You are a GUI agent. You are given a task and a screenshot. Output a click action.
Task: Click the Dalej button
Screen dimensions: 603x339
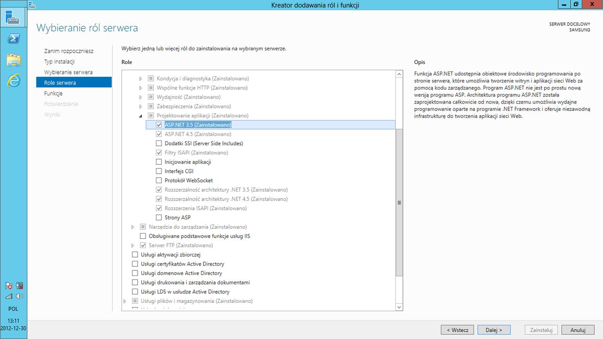click(494, 330)
